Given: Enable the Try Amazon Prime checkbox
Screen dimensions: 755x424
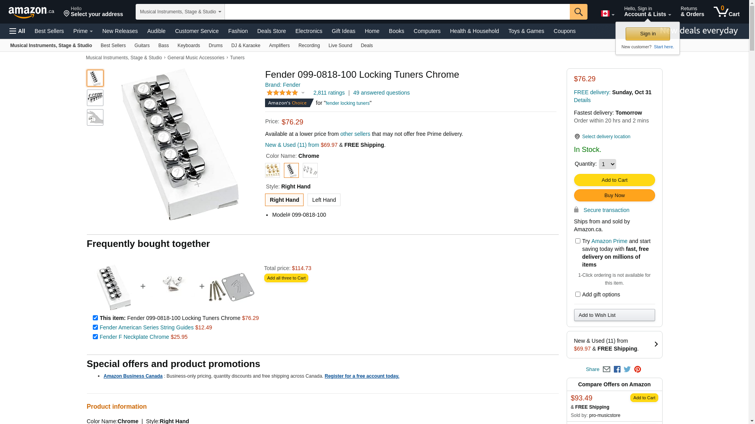Looking at the screenshot, I should click(x=578, y=241).
